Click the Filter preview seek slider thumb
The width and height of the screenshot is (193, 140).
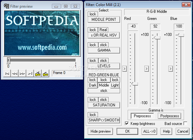(x=8, y=60)
